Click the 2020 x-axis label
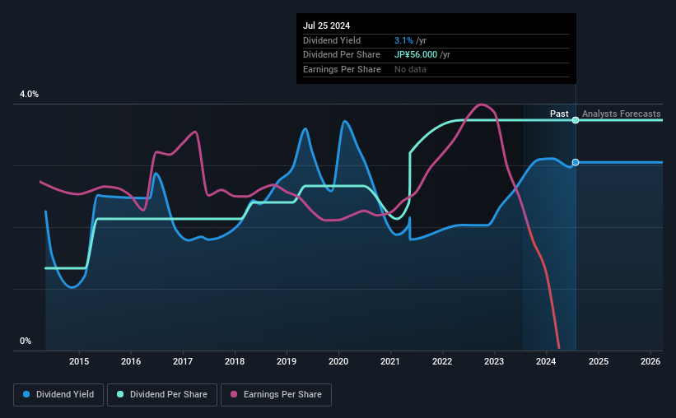The image size is (676, 418). coord(338,361)
